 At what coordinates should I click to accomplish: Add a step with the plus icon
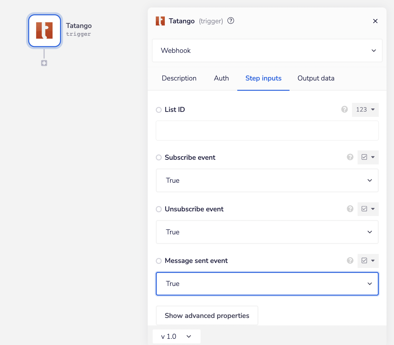tap(44, 63)
